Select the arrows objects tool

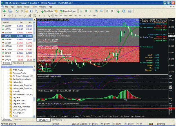point(49,16)
